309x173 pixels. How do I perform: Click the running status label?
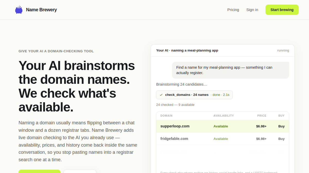pos(283,50)
